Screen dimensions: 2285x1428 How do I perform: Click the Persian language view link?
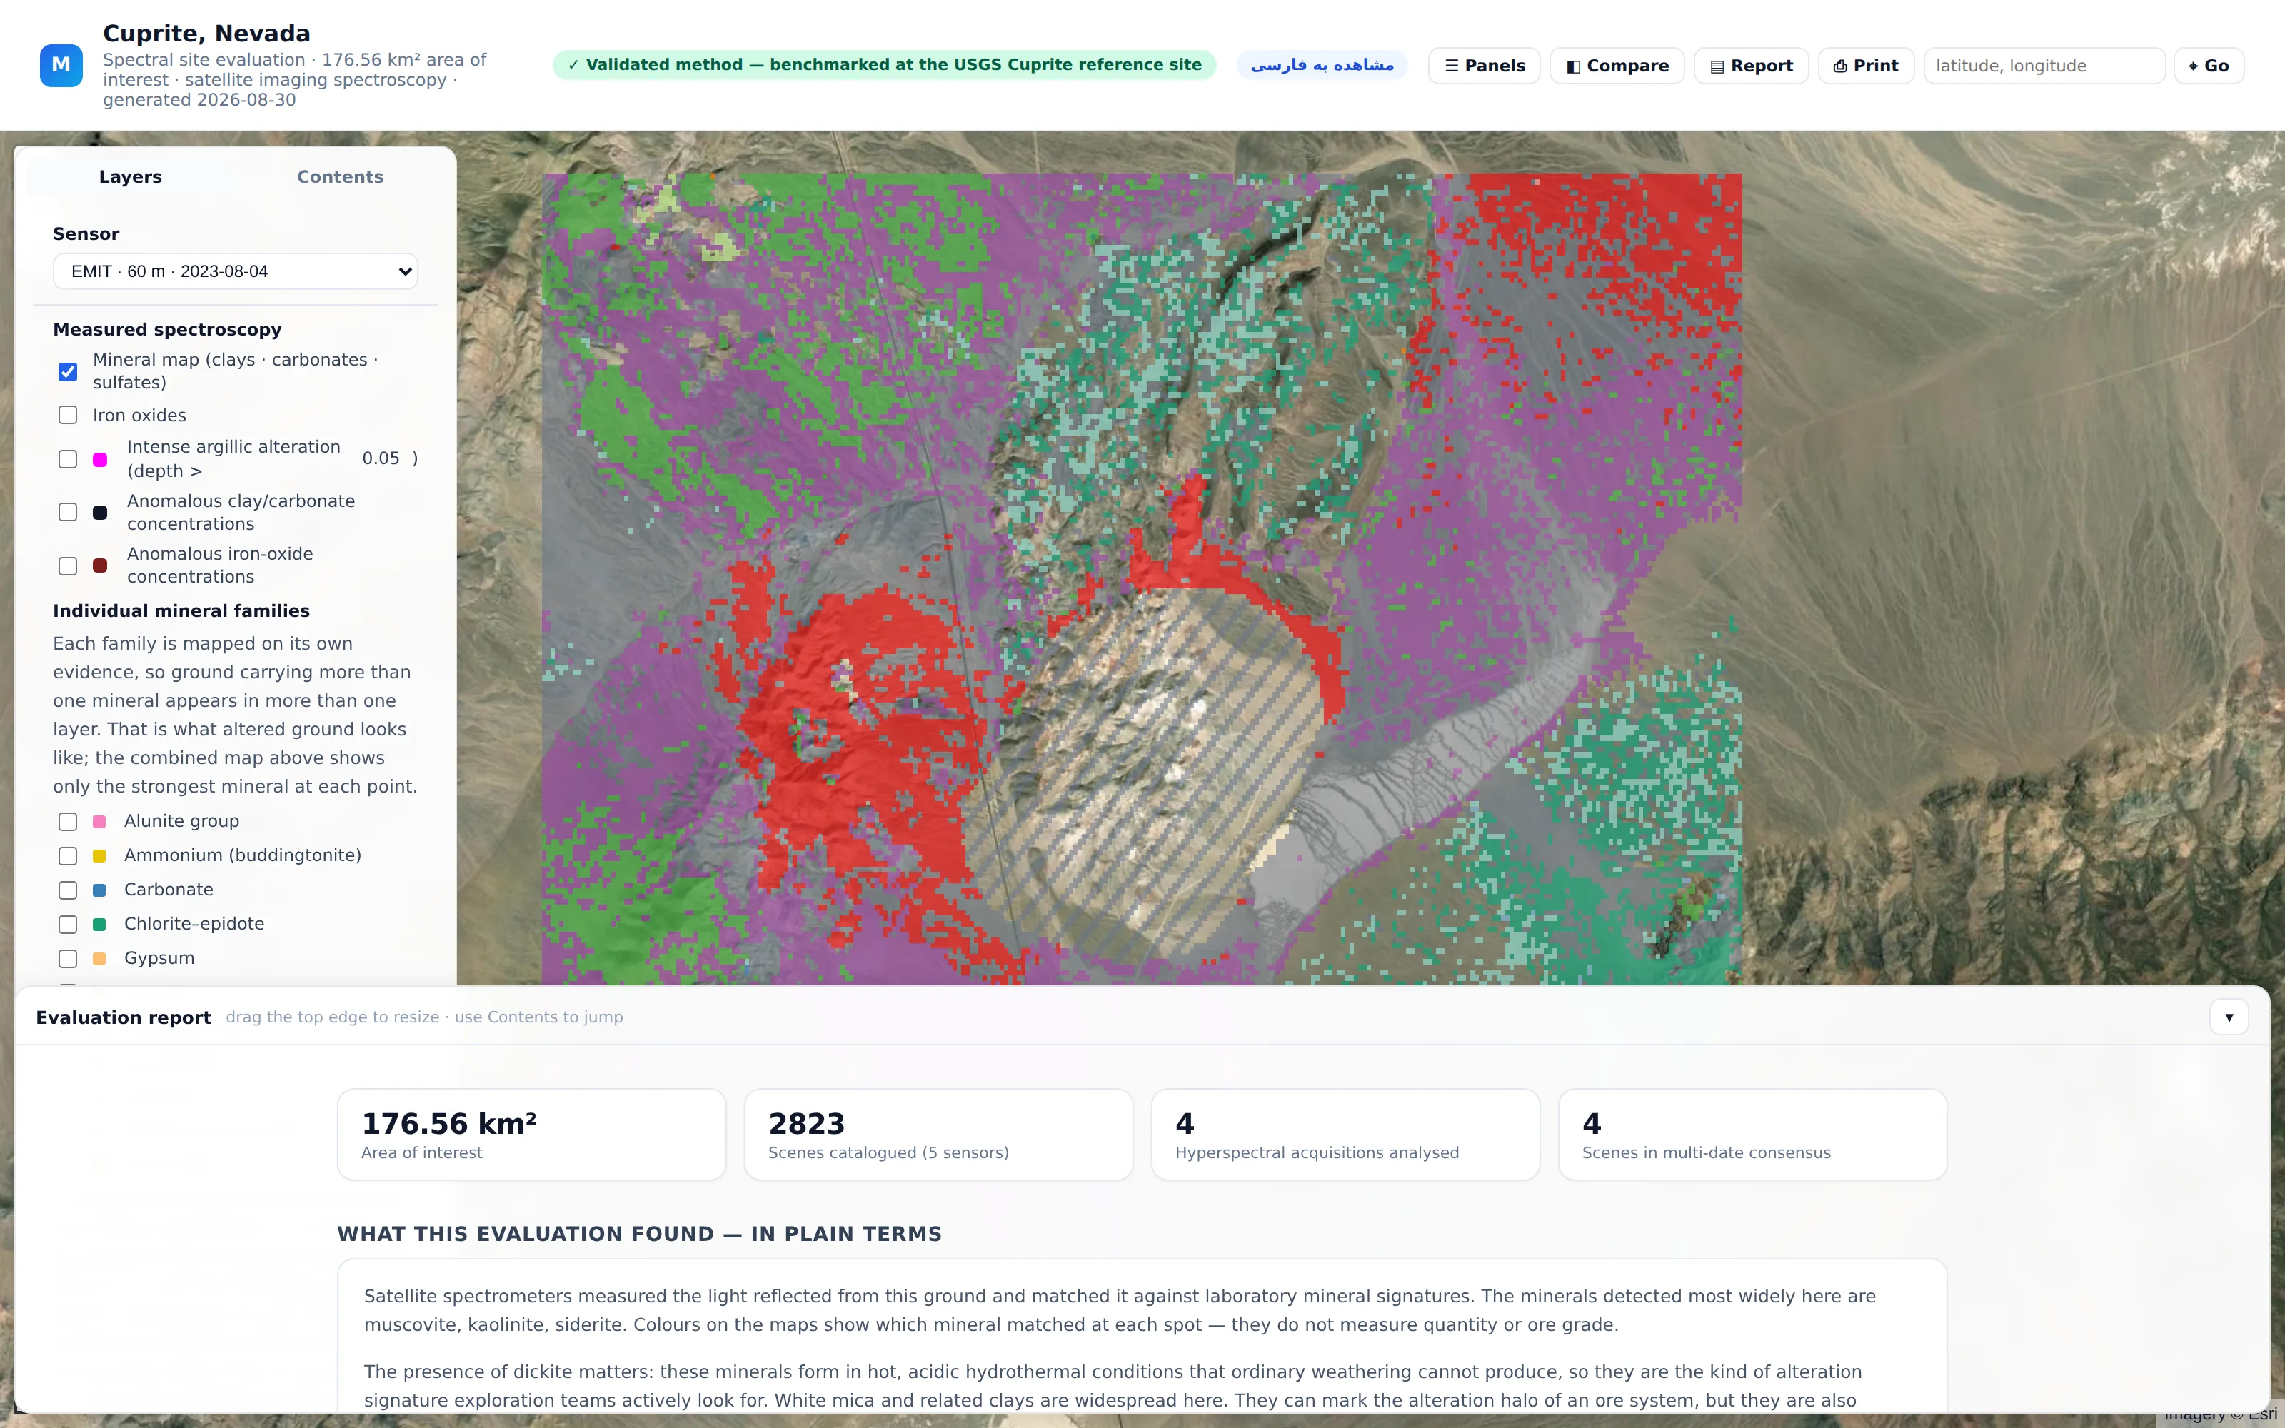pos(1322,65)
